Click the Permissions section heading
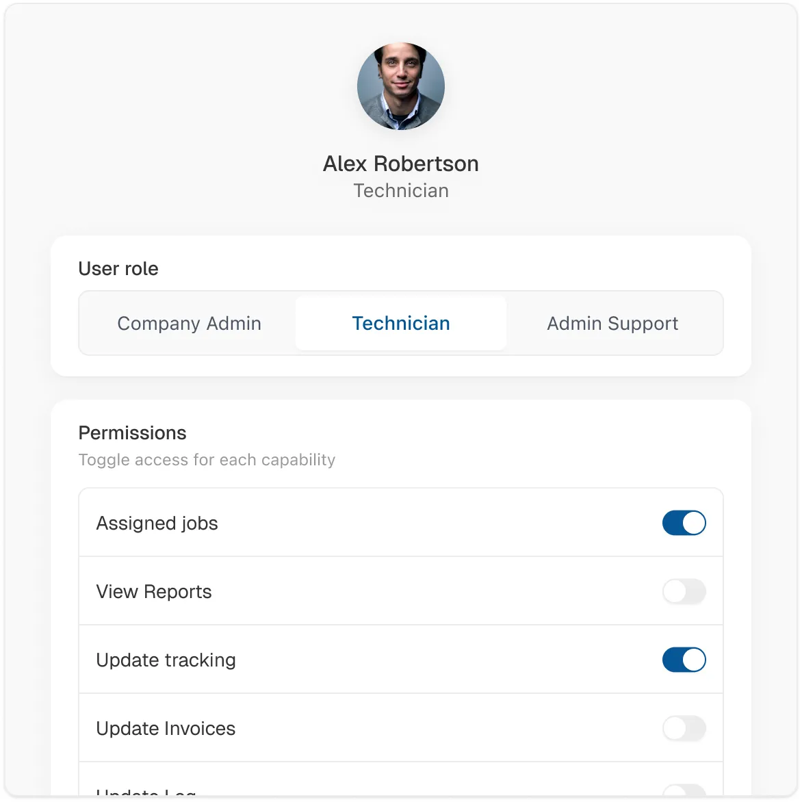 pos(132,433)
